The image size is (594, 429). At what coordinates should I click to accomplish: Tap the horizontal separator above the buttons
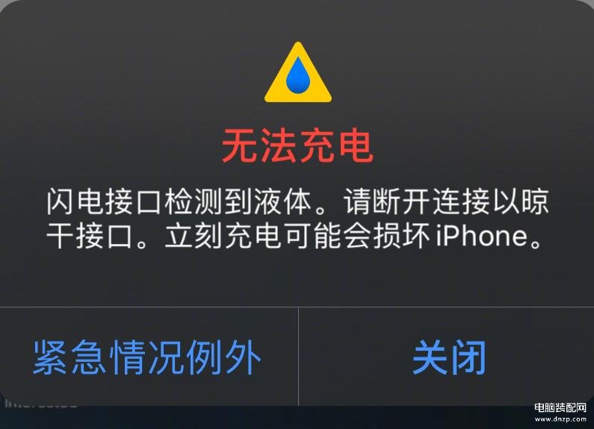click(x=297, y=307)
